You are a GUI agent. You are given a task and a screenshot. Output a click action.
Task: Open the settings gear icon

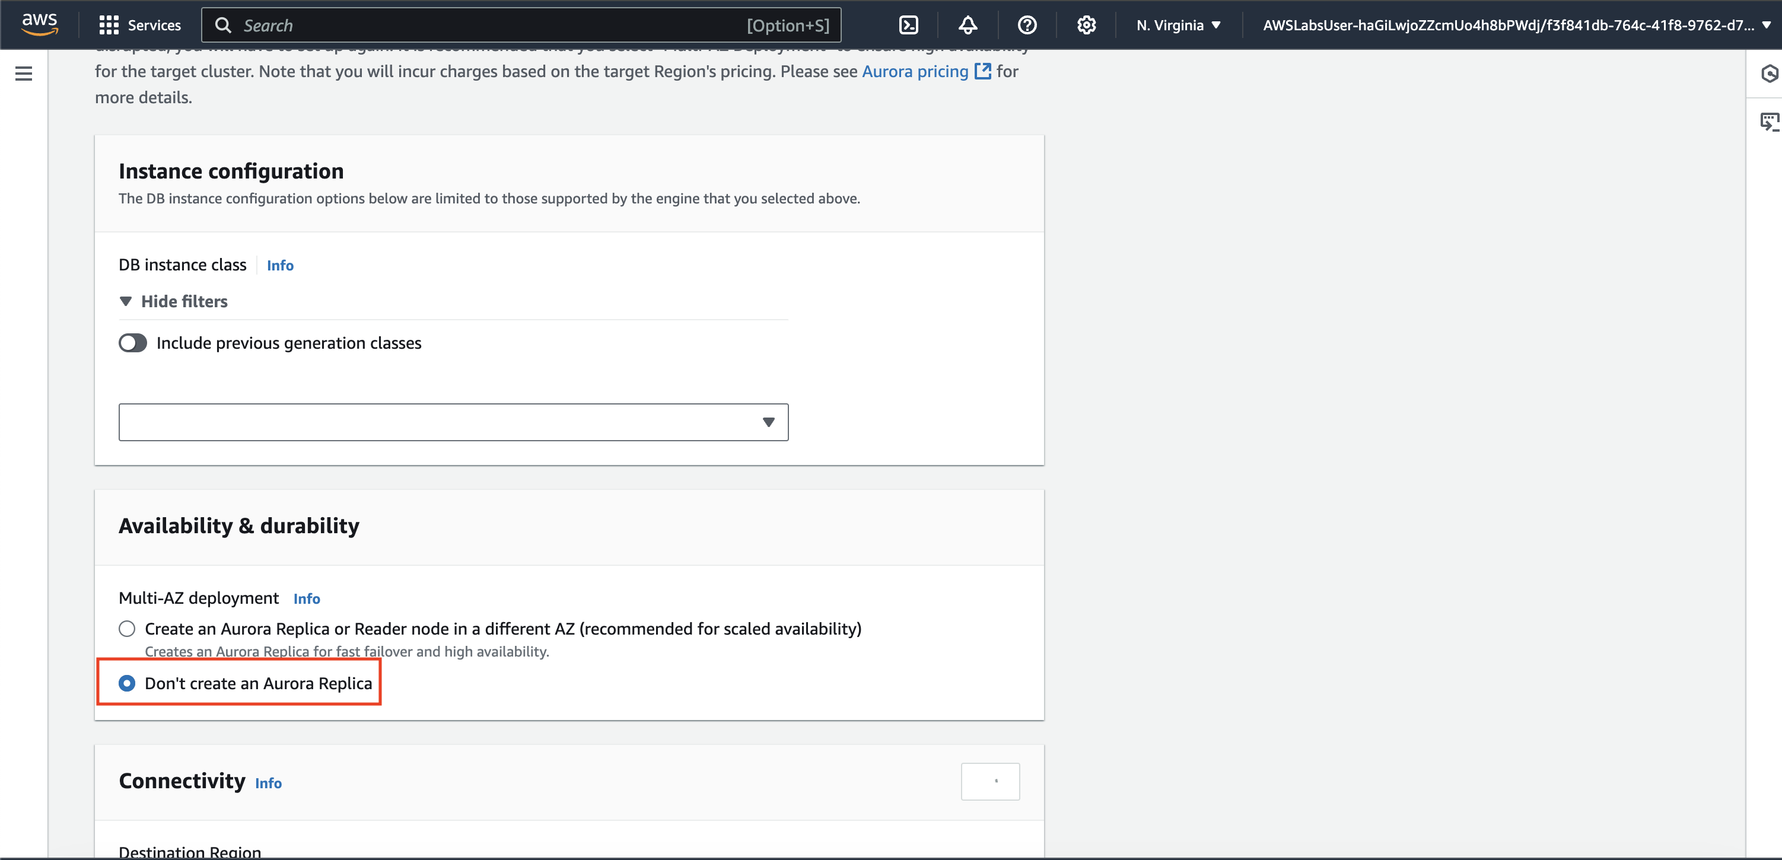[x=1086, y=25]
